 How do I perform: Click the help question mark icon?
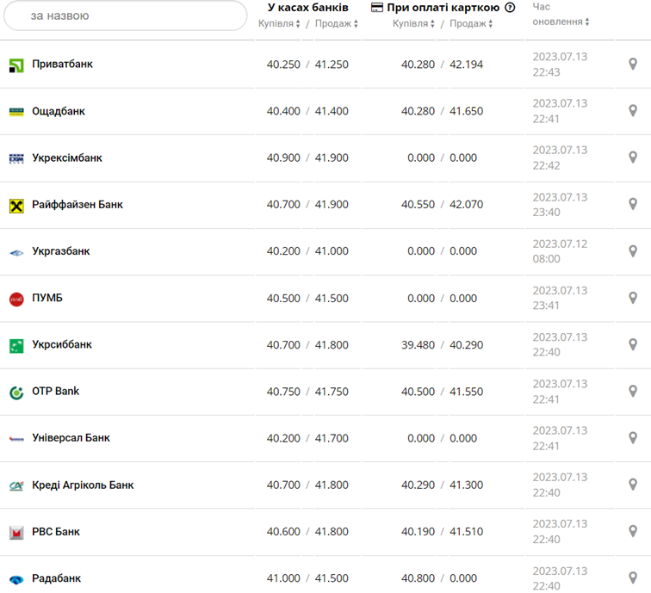[x=510, y=8]
